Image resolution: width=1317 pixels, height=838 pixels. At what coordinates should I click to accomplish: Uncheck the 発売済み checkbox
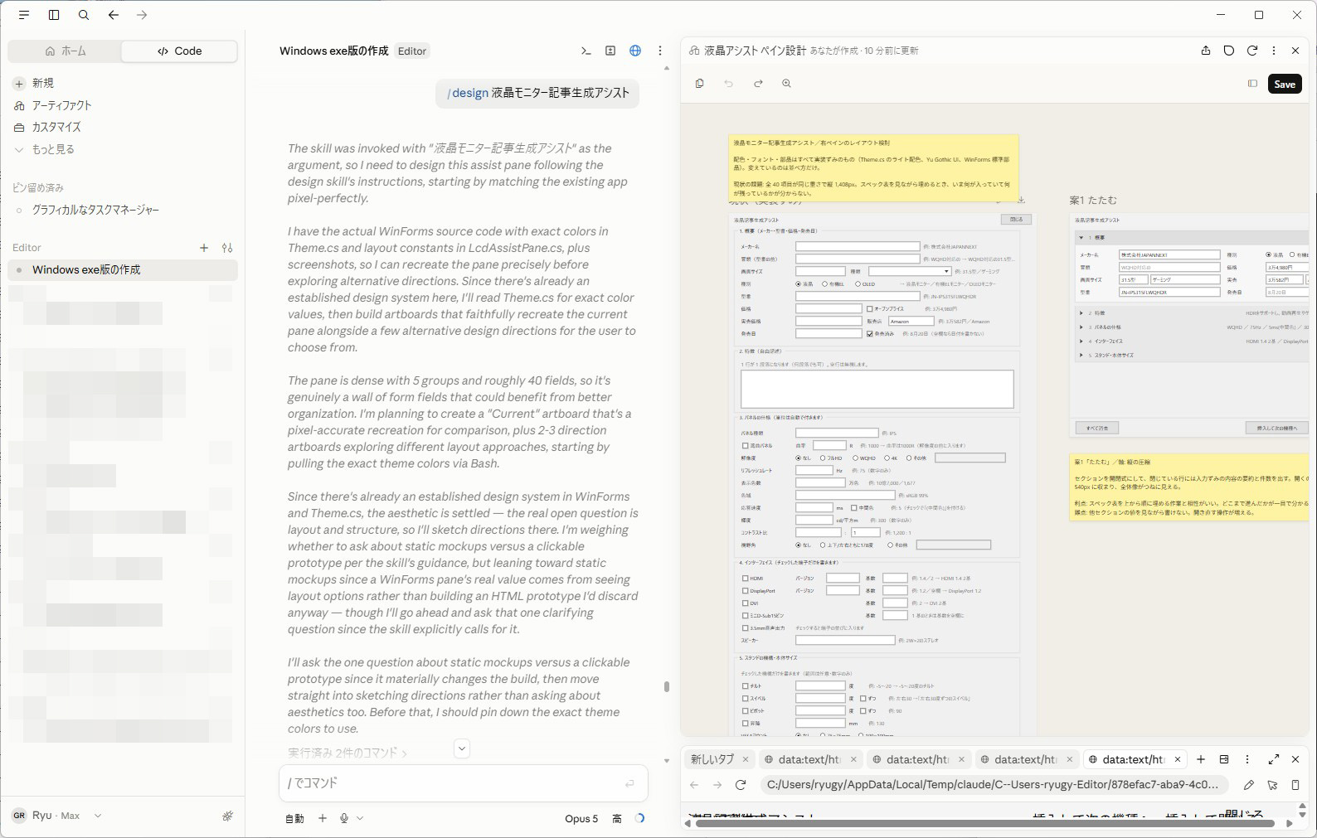869,333
